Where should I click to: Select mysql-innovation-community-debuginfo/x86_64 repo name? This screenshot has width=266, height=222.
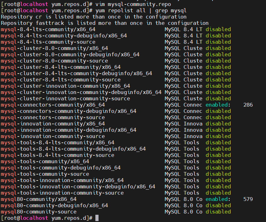pos(69,130)
